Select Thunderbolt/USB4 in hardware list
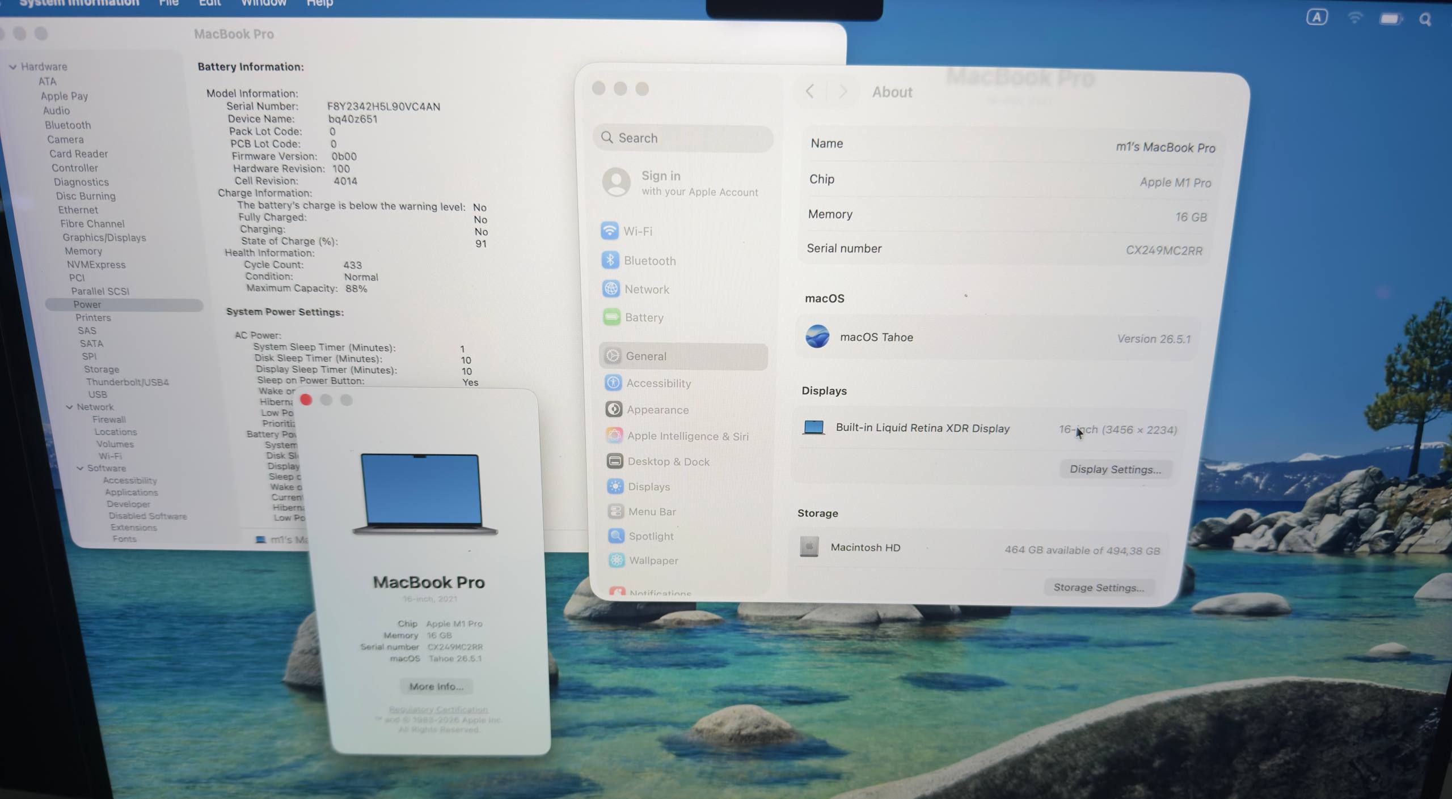The height and width of the screenshot is (799, 1452). pos(127,382)
